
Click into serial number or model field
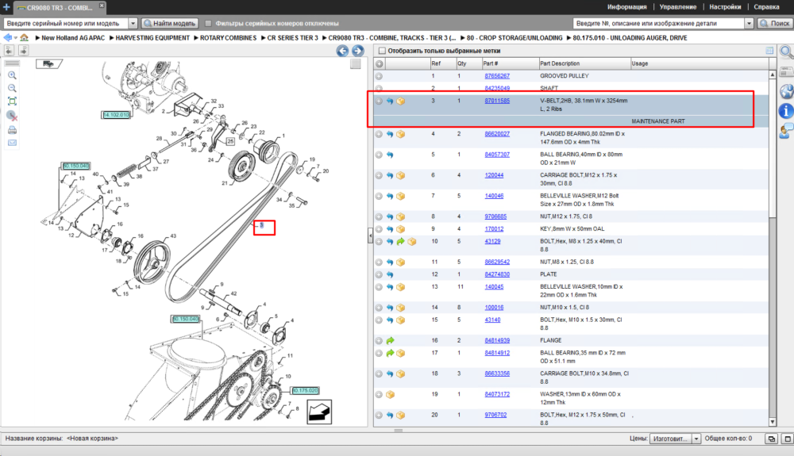66,23
